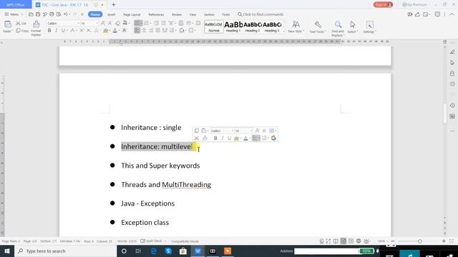
Task: Open the font size dropdown in ribbon
Action: (97, 24)
